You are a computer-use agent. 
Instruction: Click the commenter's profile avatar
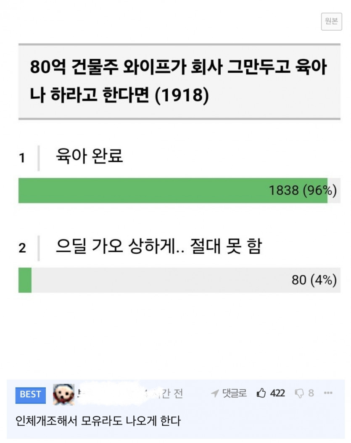coord(63,394)
